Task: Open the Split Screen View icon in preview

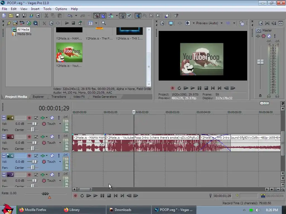Action: point(187,23)
